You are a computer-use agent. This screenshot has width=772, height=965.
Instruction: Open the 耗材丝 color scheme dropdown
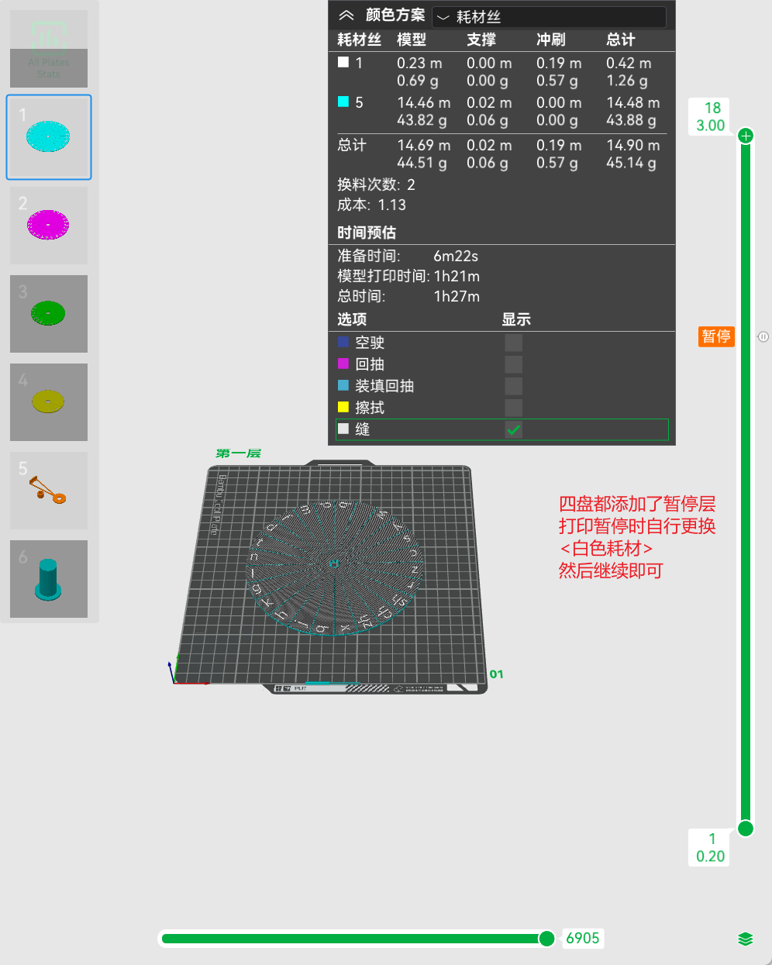point(549,16)
